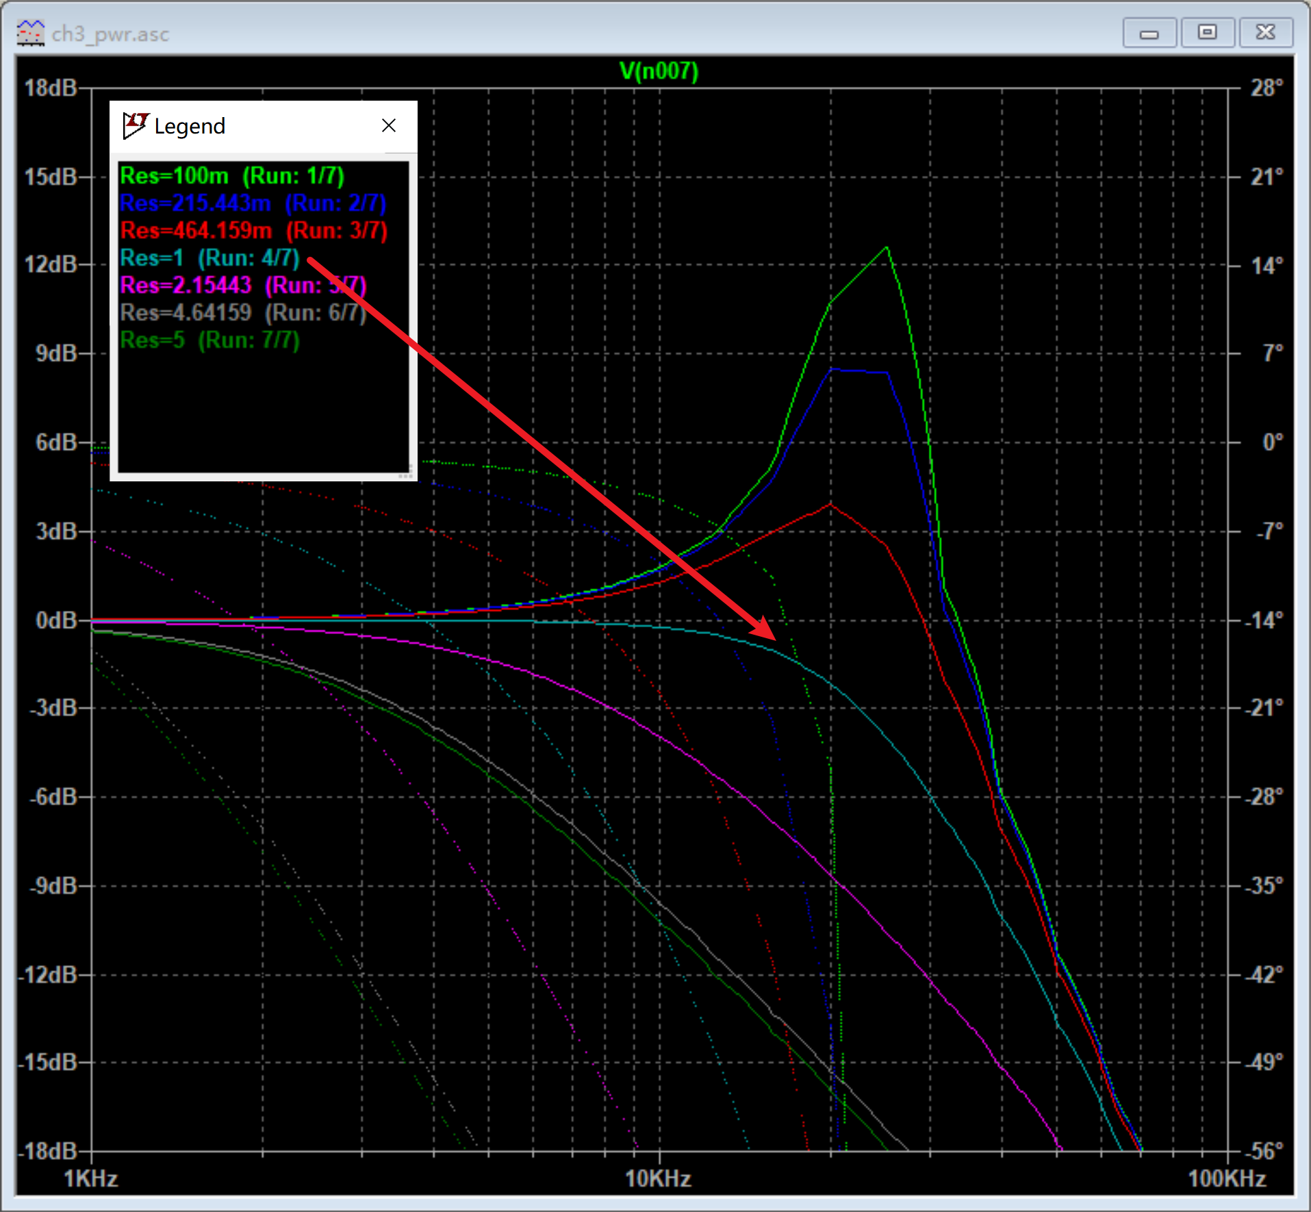Image resolution: width=1311 pixels, height=1212 pixels.
Task: Select legend entry Res=464.159m (Run: 3/7)
Action: coord(253,231)
